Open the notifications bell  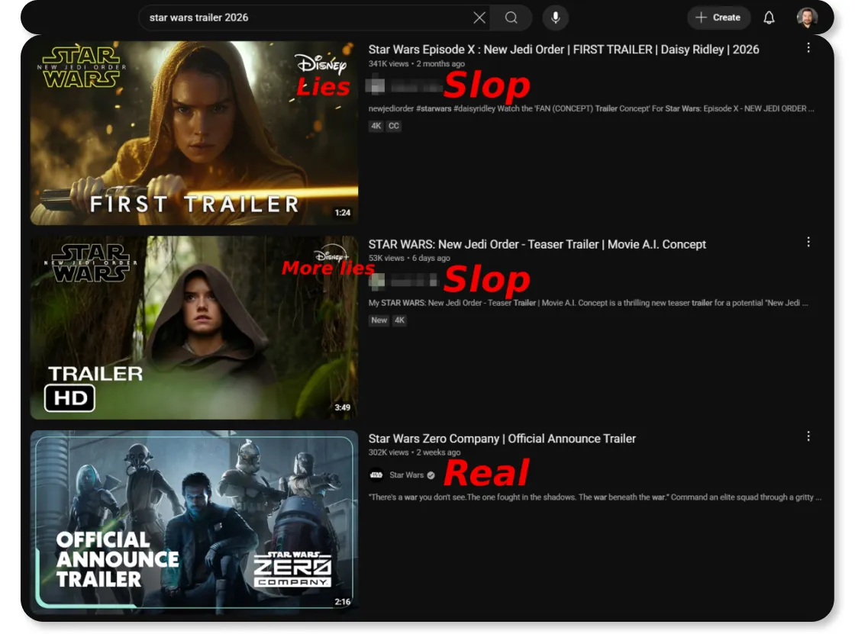[x=769, y=18]
